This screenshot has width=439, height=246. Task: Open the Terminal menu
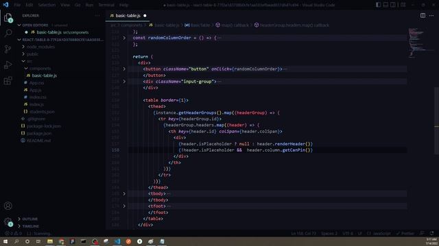click(x=106, y=5)
